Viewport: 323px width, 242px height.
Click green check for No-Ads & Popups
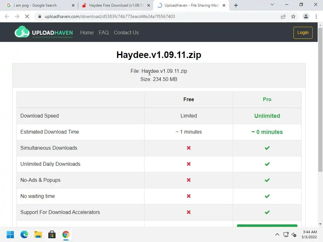[x=267, y=180]
